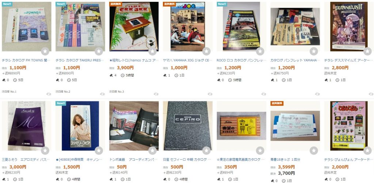The image size is (374, 183).
Task: Open the 三菱ふそう エアロミディ listing title
Action: (x=26, y=159)
